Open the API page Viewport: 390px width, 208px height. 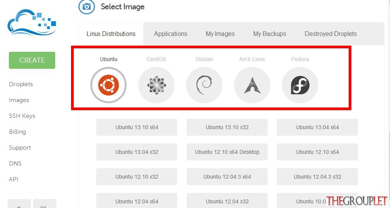tap(14, 179)
